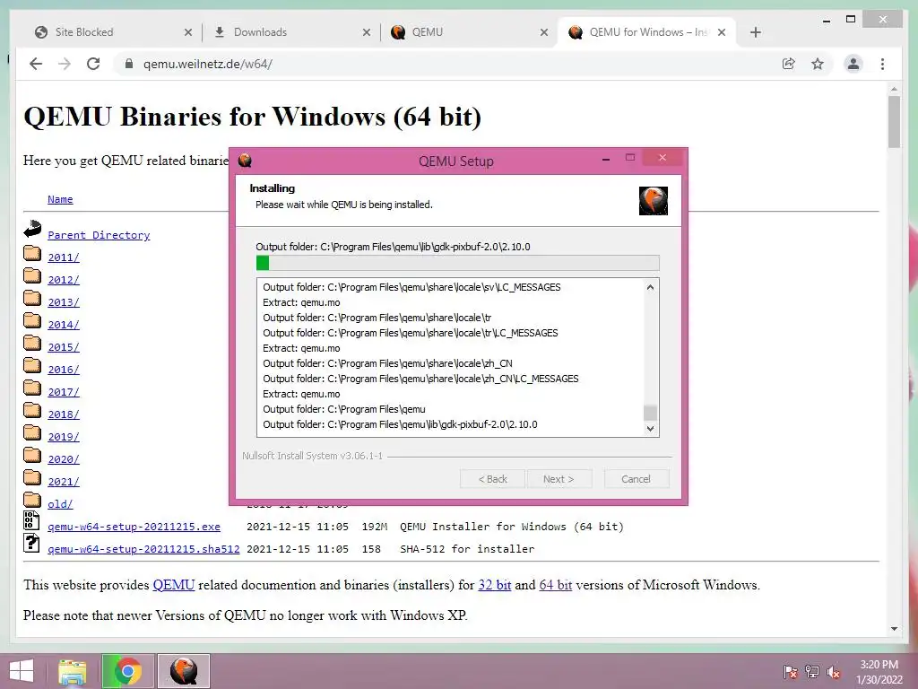The width and height of the screenshot is (918, 689).
Task: Click the folder icon beside 2015/
Action: (32, 343)
